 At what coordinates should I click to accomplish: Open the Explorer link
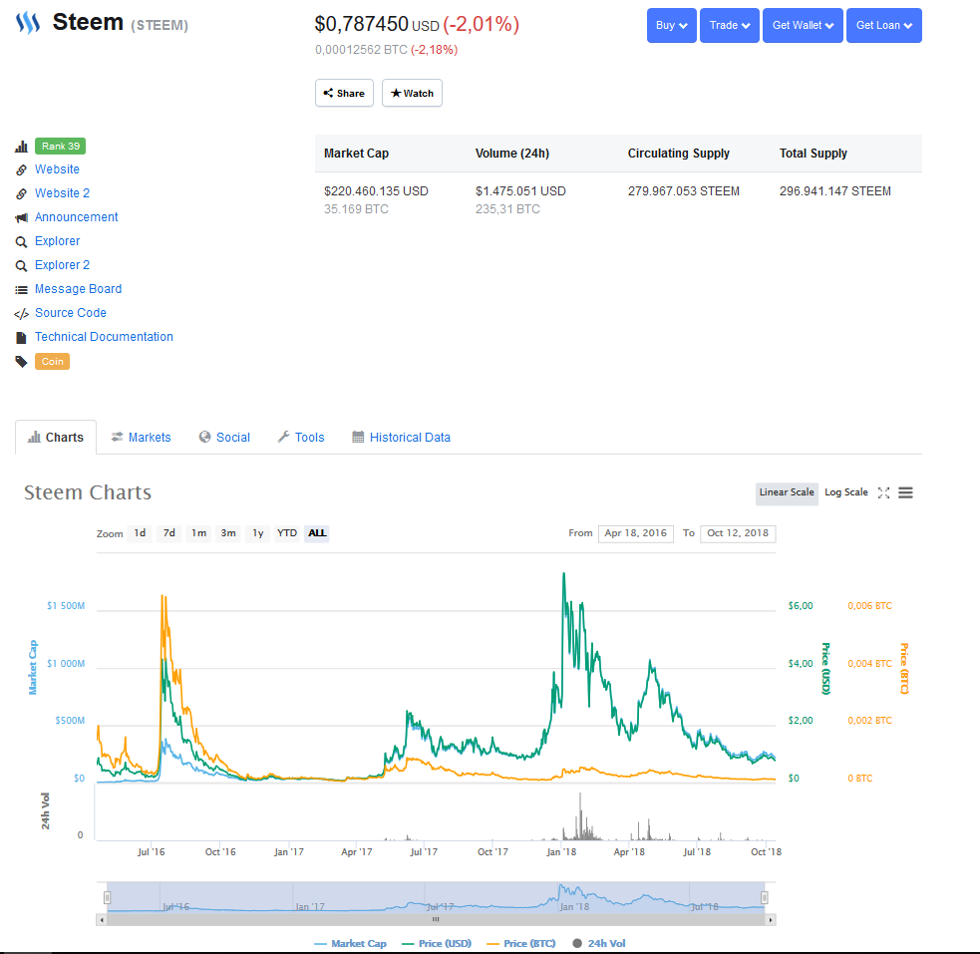58,241
